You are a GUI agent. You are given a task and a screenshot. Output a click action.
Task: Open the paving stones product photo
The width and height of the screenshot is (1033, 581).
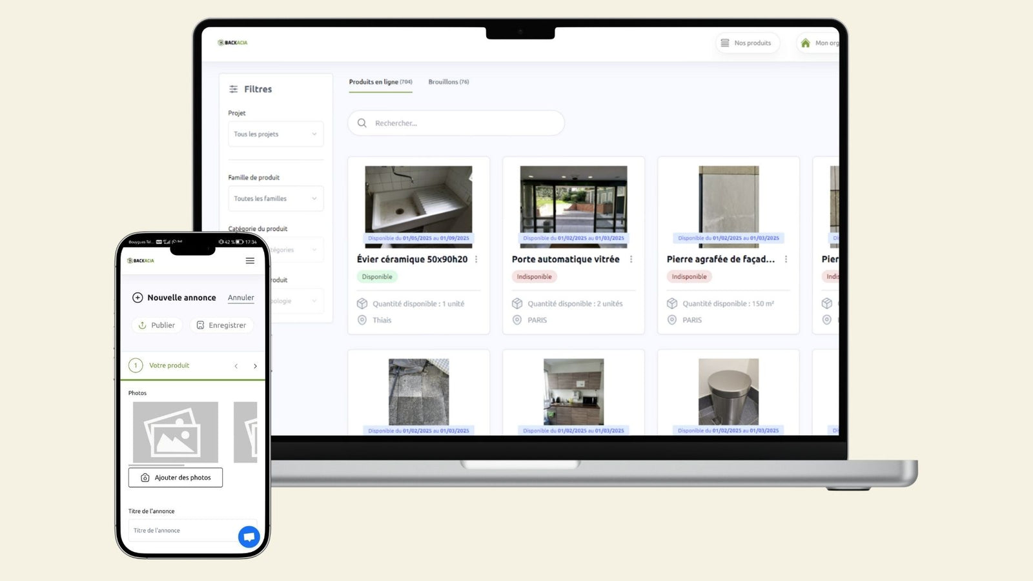click(x=418, y=395)
